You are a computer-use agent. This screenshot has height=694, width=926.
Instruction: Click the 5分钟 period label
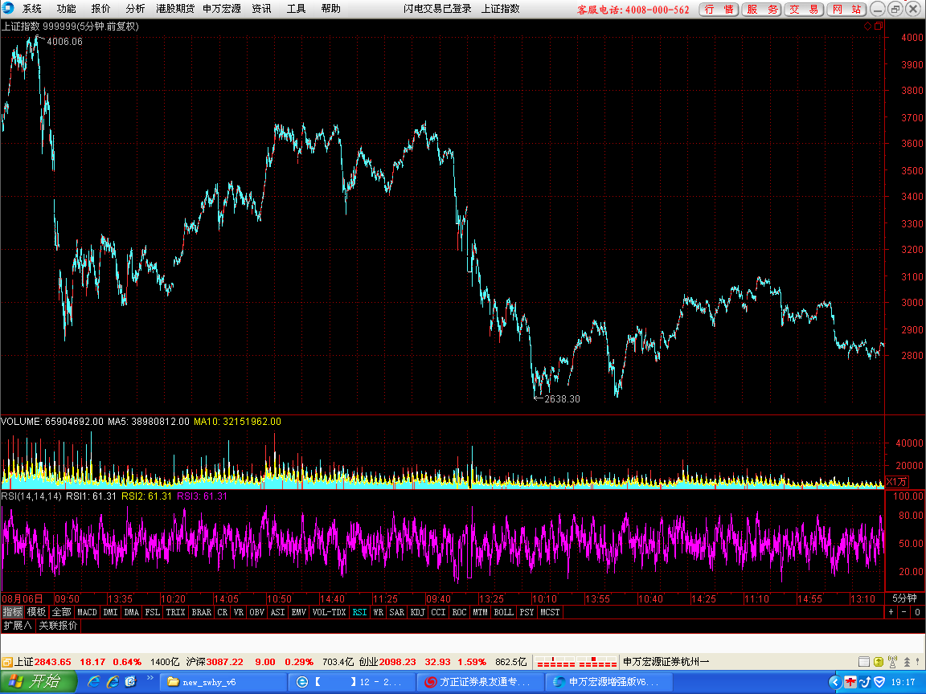pyautogui.click(x=905, y=598)
